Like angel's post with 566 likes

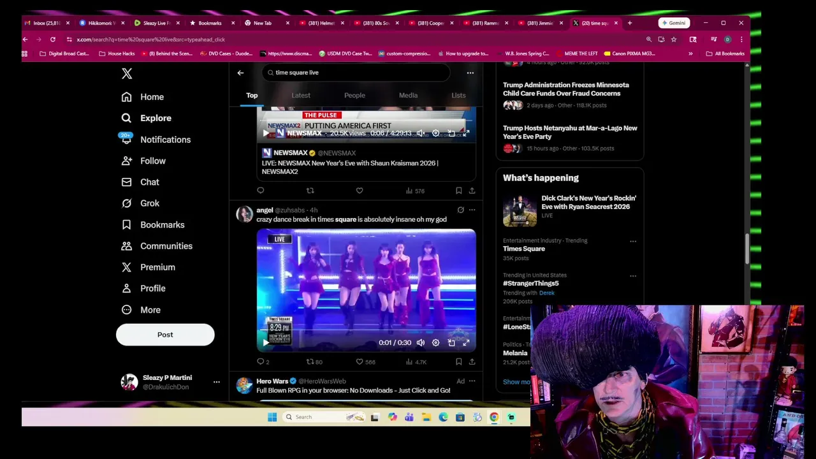[365, 362]
